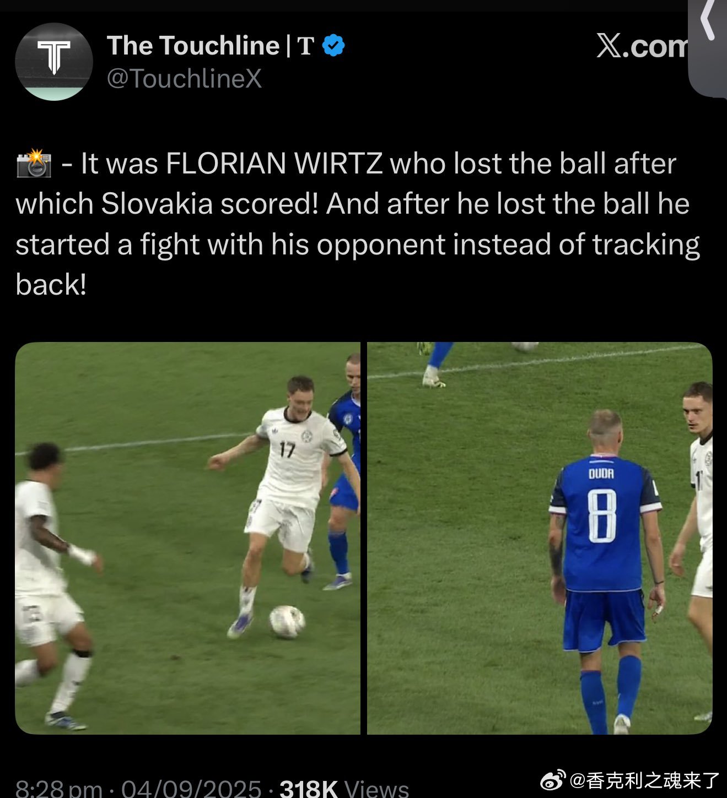This screenshot has width=727, height=798.
Task: Open left photo of player 17
Action: click(x=187, y=538)
